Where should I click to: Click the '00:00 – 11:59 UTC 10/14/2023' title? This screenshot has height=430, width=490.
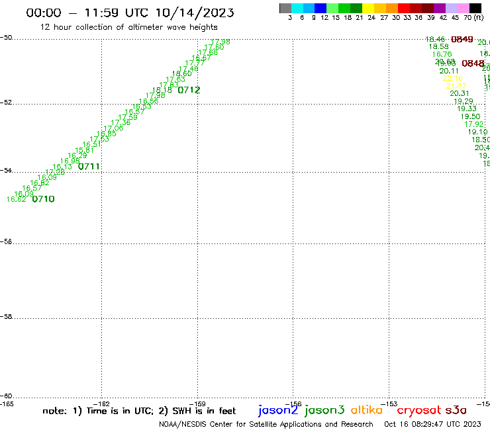click(x=130, y=13)
